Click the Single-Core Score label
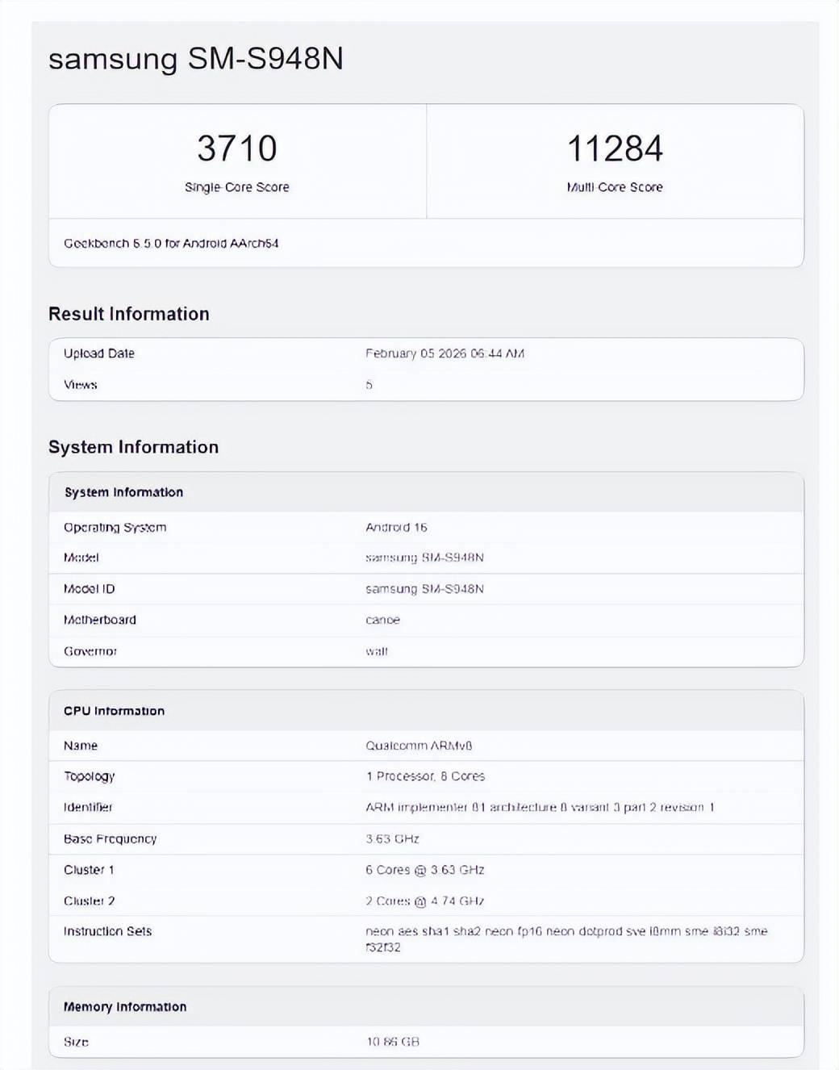The image size is (839, 1070). tap(236, 187)
